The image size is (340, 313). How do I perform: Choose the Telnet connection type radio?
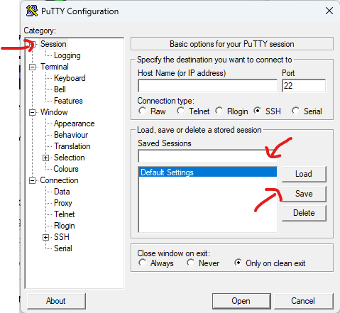point(180,111)
